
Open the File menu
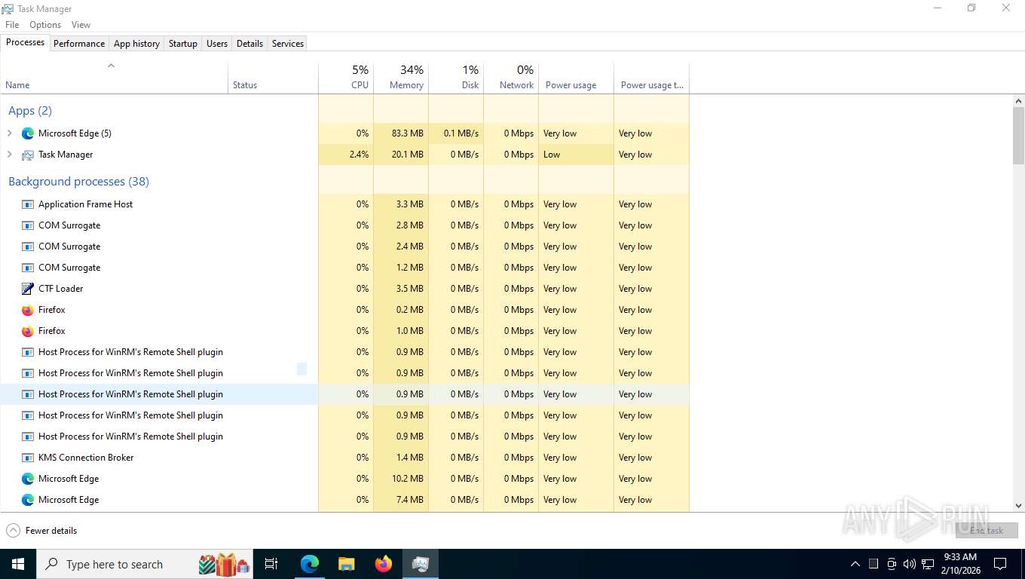(12, 25)
